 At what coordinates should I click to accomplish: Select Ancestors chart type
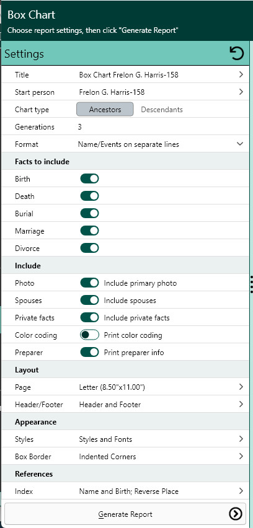105,110
